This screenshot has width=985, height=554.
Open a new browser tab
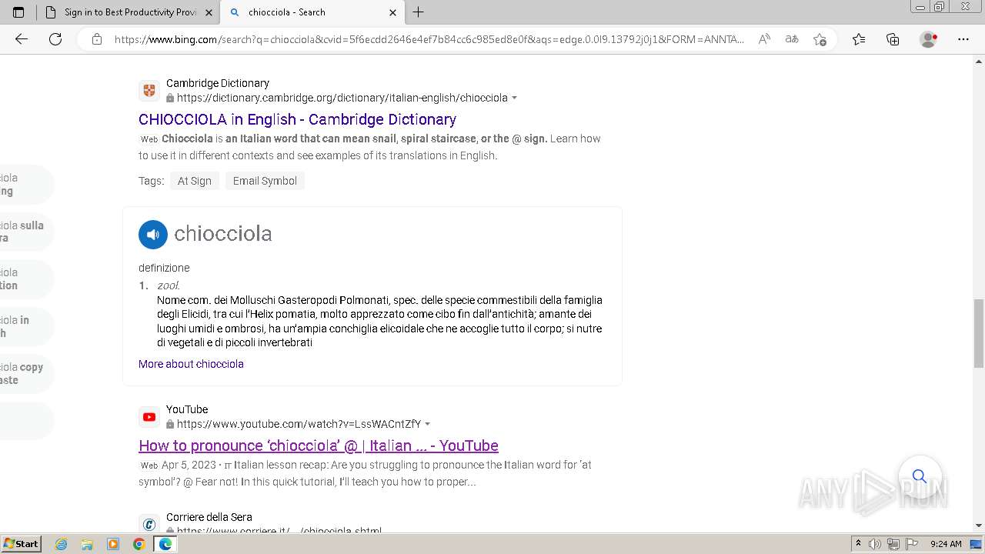pos(419,12)
